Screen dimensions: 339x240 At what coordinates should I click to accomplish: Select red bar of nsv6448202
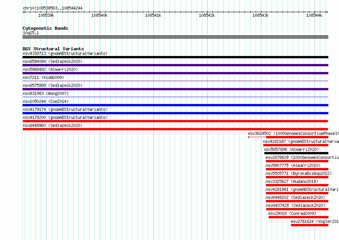(x=297, y=201)
